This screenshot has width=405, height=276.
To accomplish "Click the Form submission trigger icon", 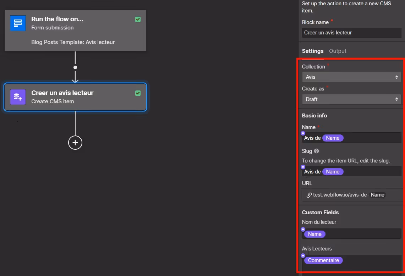I will [x=18, y=23].
